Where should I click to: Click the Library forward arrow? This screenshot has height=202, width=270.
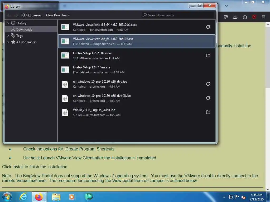pos(16,15)
